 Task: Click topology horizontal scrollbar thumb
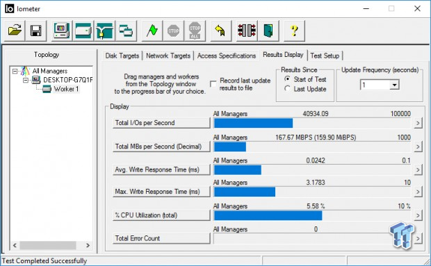(x=48, y=245)
